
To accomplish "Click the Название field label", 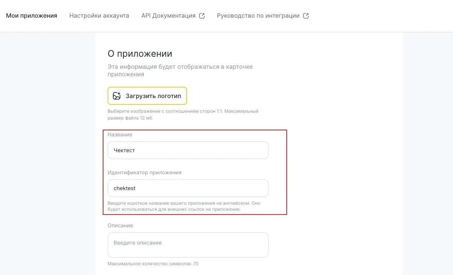I will coord(120,134).
